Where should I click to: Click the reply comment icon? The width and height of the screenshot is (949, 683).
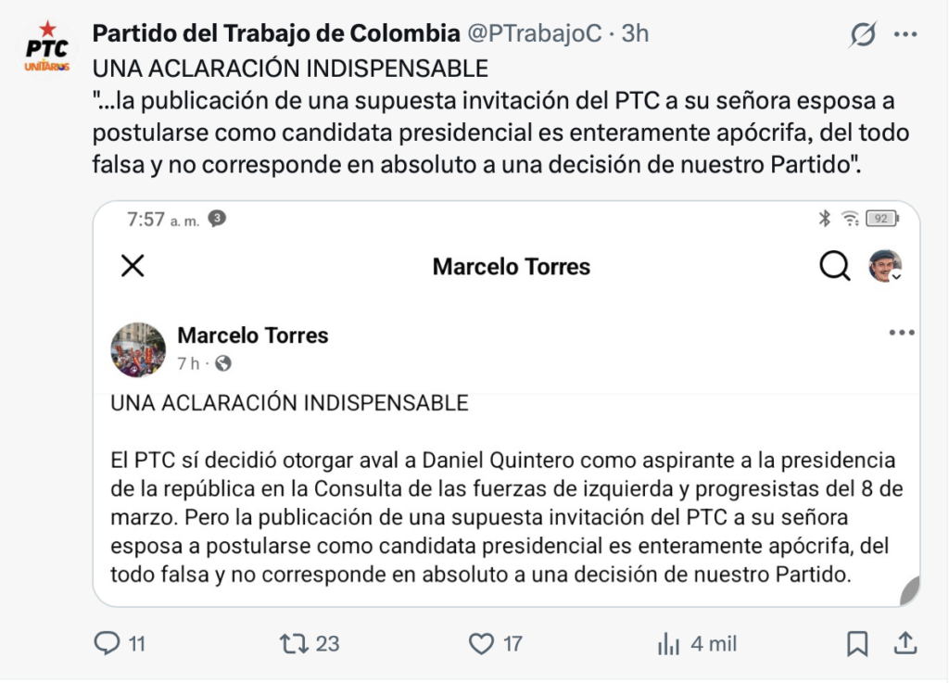[108, 643]
